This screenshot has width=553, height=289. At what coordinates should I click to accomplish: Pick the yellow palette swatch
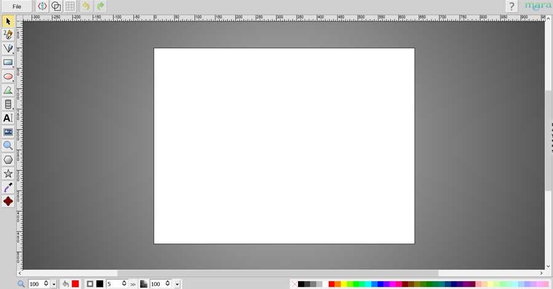click(344, 284)
